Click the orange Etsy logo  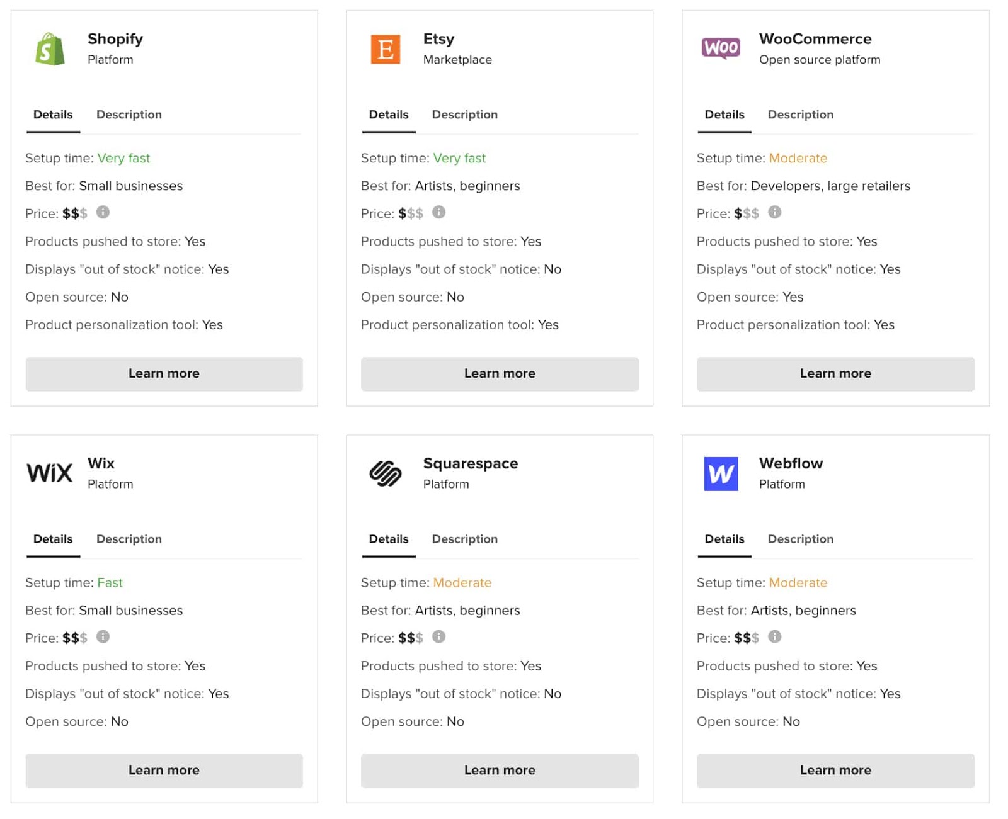pyautogui.click(x=385, y=49)
